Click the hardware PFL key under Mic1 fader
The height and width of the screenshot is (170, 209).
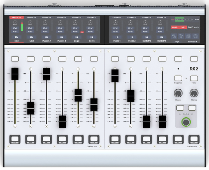tap(15, 139)
